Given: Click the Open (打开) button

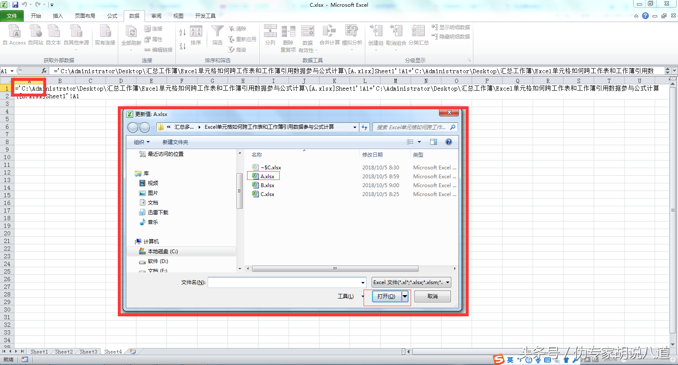Looking at the screenshot, I should tap(386, 296).
